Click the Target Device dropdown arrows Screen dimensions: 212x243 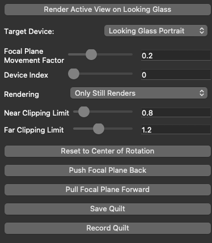202,31
